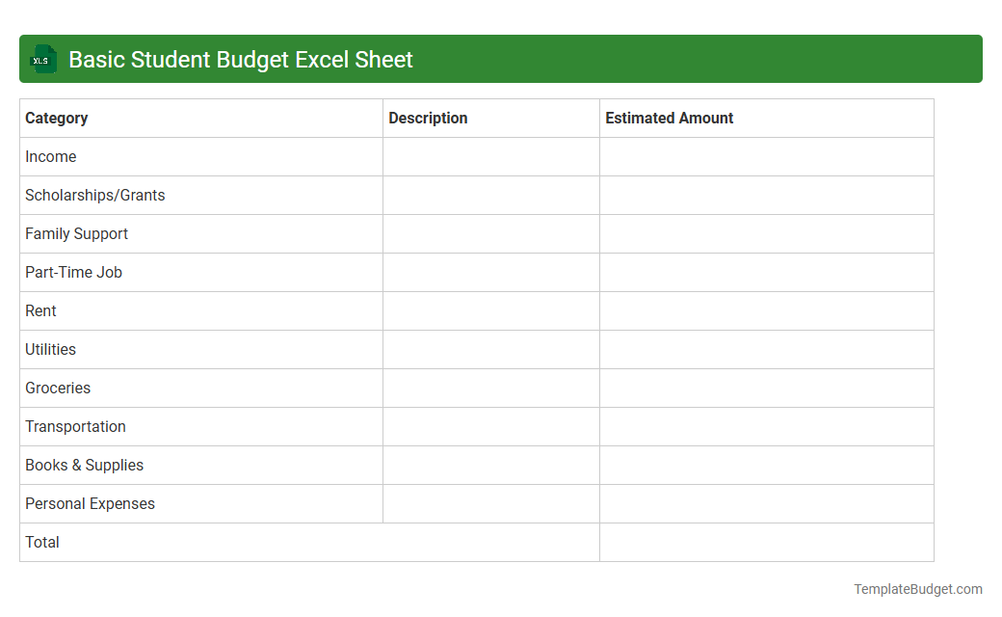The height and width of the screenshot is (617, 1002).
Task: Open the TemplateBudget.com link
Action: [x=916, y=587]
